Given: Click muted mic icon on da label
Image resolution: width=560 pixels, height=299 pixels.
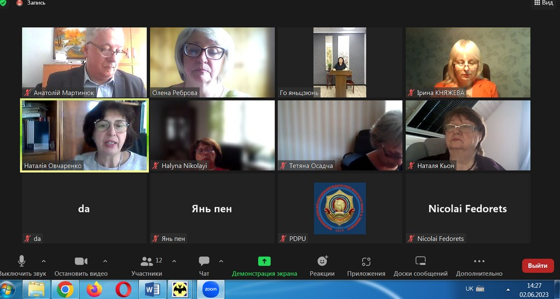Looking at the screenshot, I should 27,239.
